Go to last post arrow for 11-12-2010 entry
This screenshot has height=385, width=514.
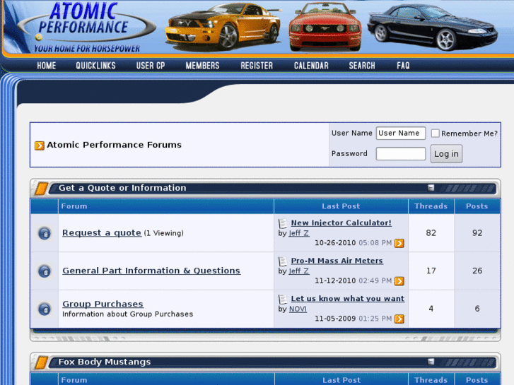coord(399,281)
